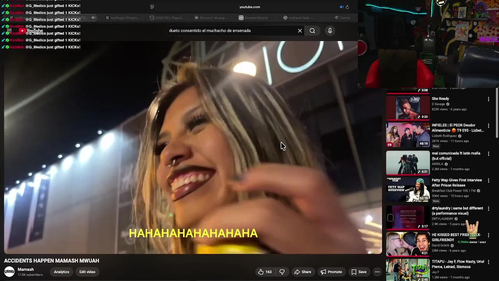The image size is (499, 281).
Task: Click the playing video to pause
Action: pyautogui.click(x=193, y=148)
